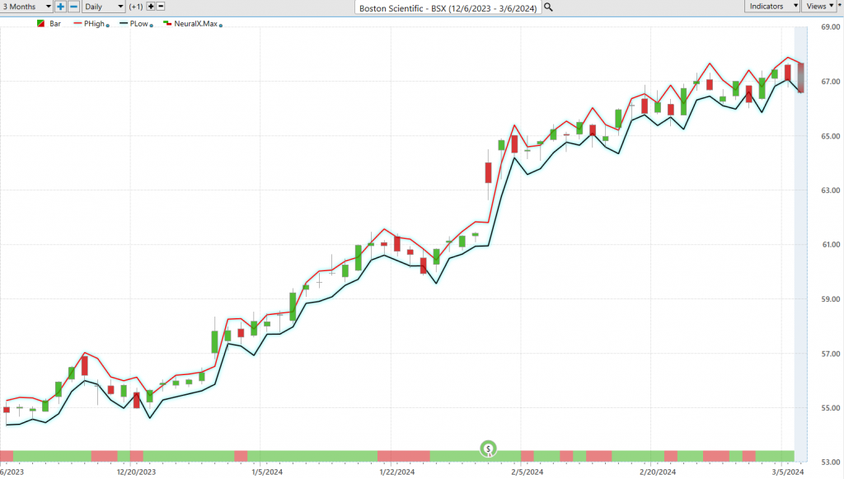Click the NeuralX.Max legend label
Image resolution: width=844 pixels, height=479 pixels.
click(195, 24)
